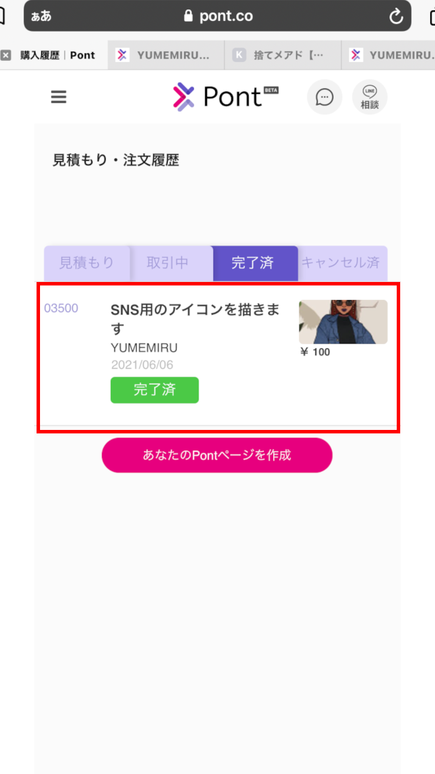Switch to the 見積もり tab
This screenshot has height=774, width=435.
pos(87,263)
